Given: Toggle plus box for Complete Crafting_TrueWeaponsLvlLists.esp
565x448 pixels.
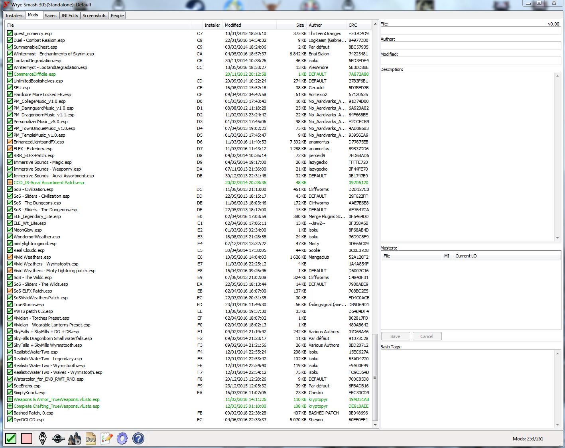Looking at the screenshot, I should [10, 406].
